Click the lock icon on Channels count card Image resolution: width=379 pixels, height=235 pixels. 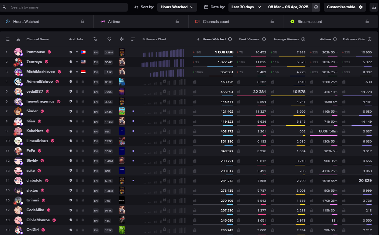point(272,22)
